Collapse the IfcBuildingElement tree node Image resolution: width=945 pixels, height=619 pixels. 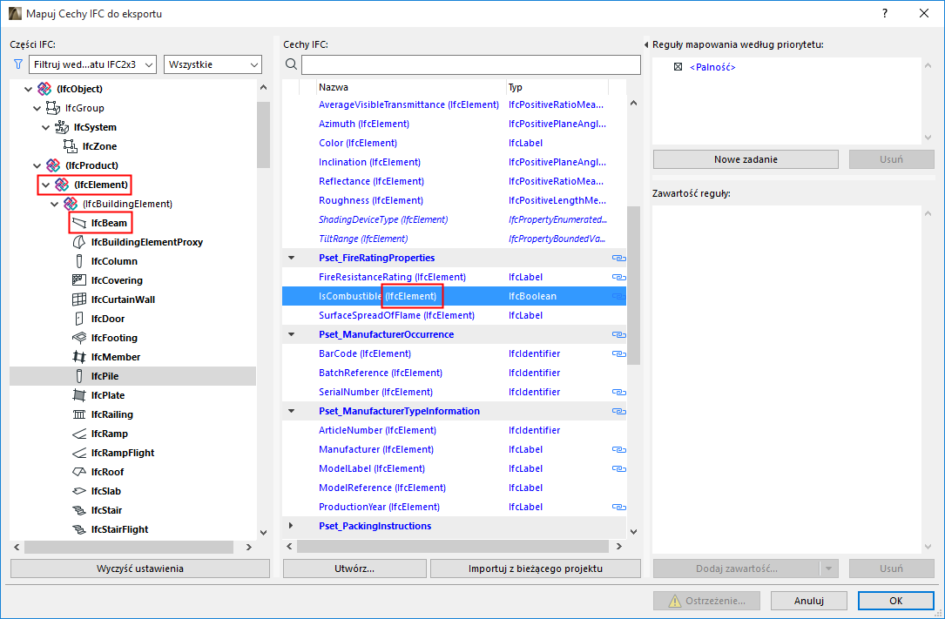coord(54,204)
